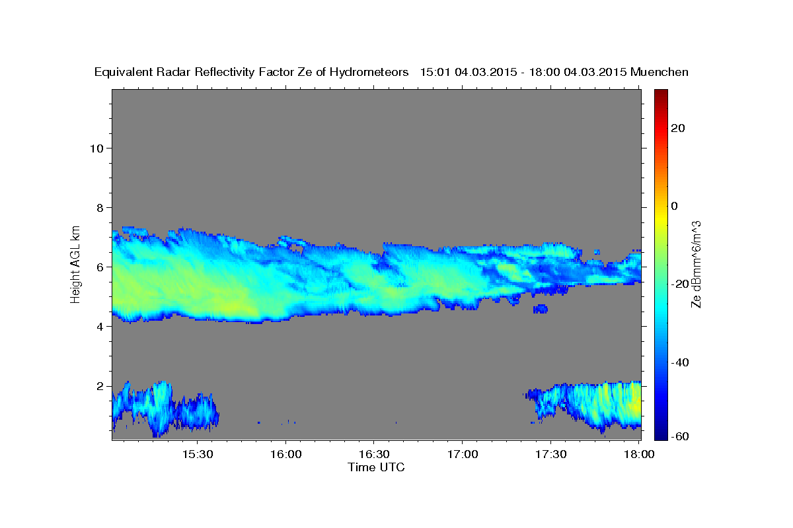Viewport: 793px width, 528px height.
Task: Click the small isolated echo below 17:30 cloud layer
Action: pos(541,308)
